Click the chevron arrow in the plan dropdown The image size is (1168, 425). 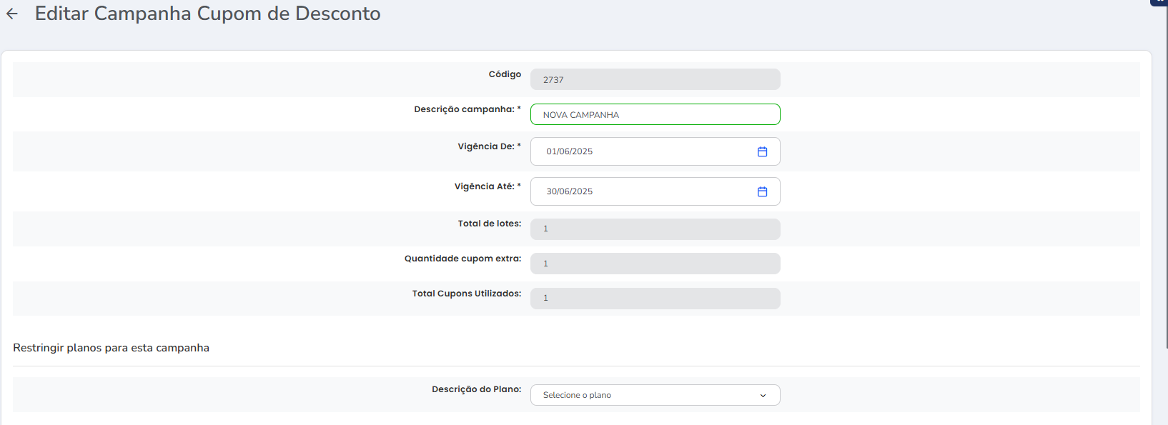click(763, 396)
